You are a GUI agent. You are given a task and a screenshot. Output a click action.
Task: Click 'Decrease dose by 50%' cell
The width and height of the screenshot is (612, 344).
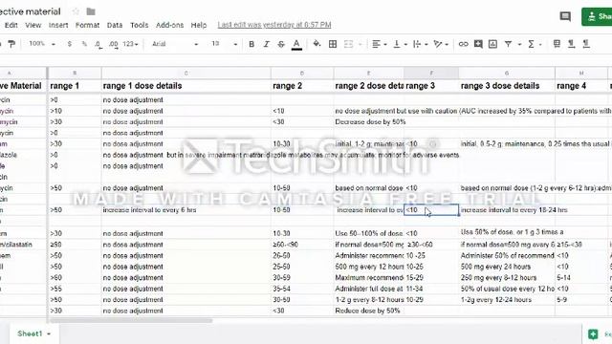click(x=368, y=122)
